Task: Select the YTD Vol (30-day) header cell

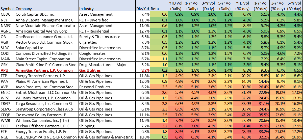Action: coord(243,6)
